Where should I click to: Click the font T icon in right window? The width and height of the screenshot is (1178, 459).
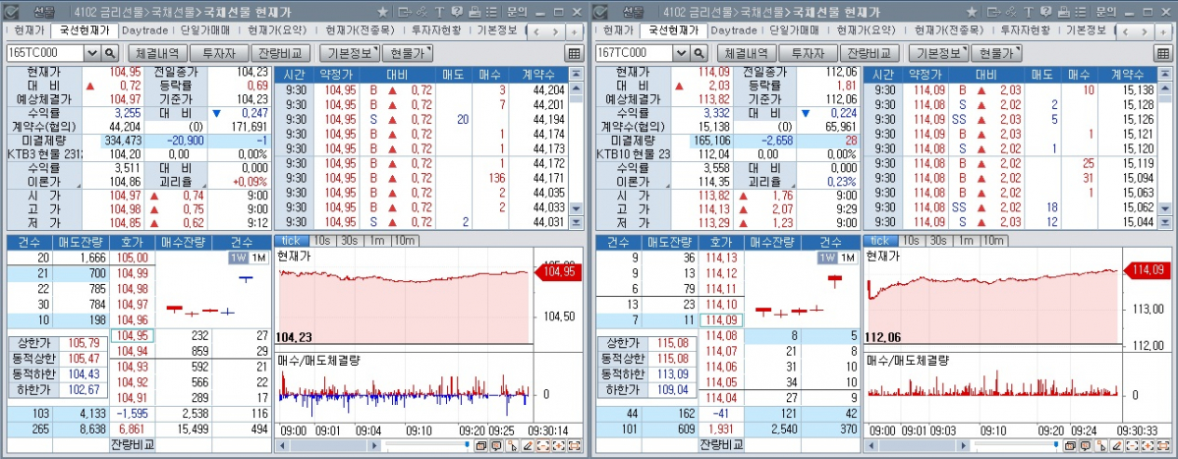1028,12
